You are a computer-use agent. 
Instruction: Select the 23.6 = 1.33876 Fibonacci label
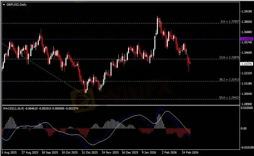[229, 57]
